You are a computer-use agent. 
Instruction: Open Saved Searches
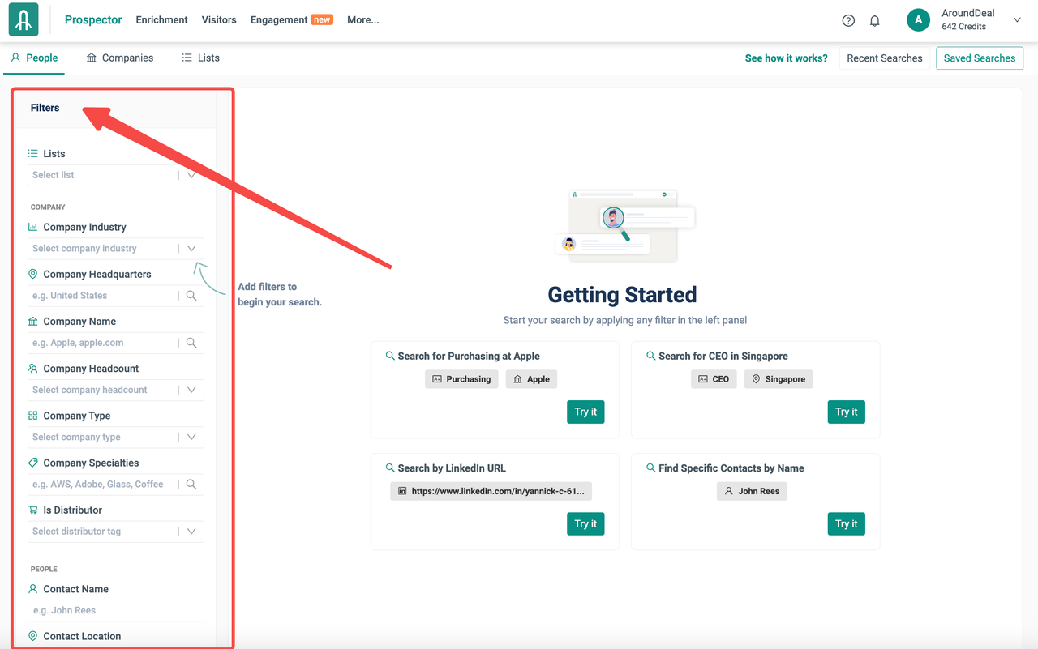click(979, 58)
